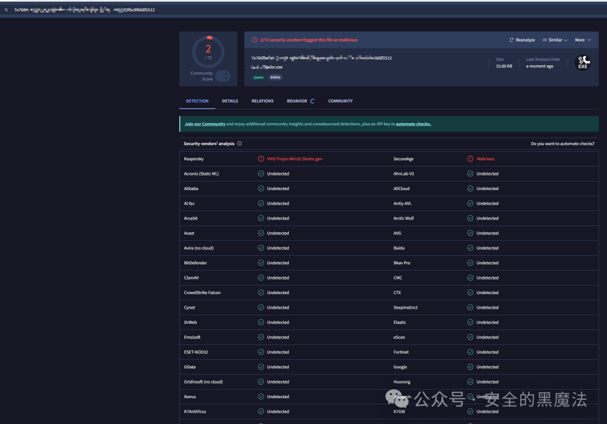Image resolution: width=607 pixels, height=424 pixels.
Task: Click the 15.00 KB size value
Action: click(x=504, y=66)
